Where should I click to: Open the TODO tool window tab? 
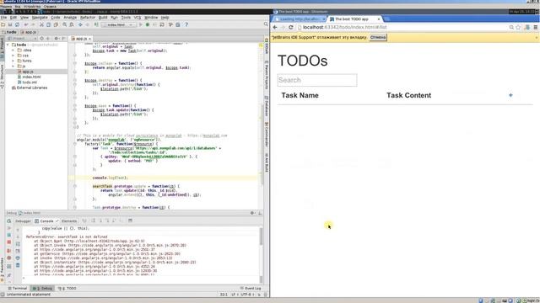click(67, 288)
